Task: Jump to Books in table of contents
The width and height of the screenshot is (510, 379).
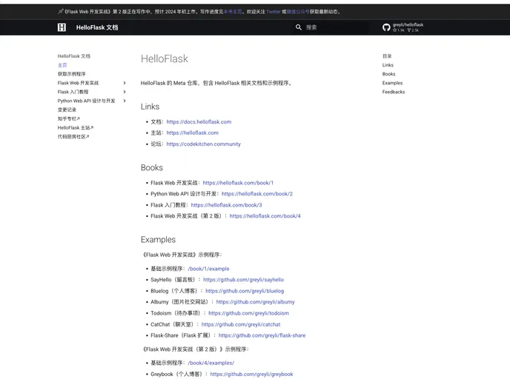Action: [388, 74]
